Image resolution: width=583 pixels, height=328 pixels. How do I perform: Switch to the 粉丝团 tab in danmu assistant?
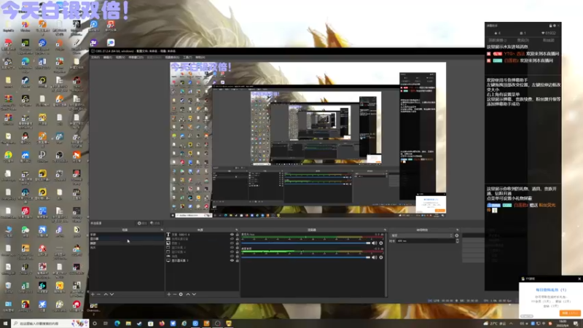click(x=549, y=40)
